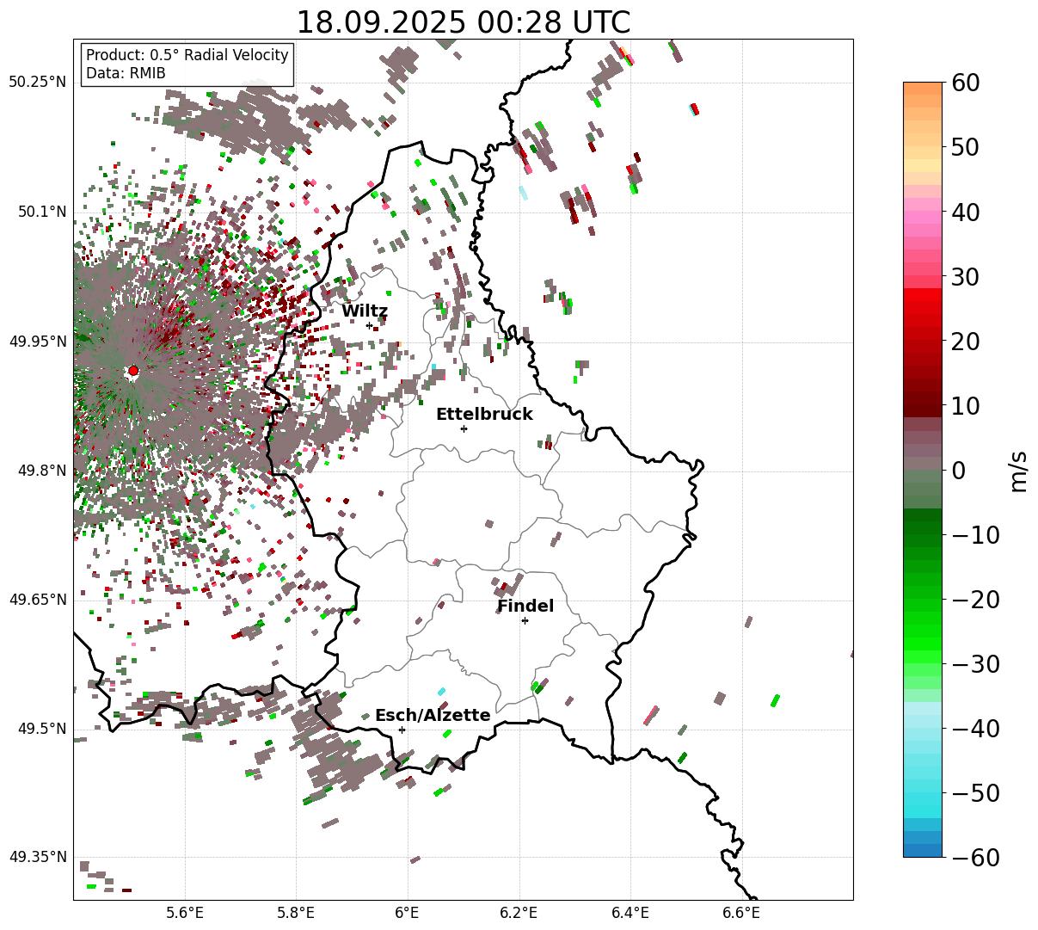
Task: Click the 49.5°N latitude label
Action: pos(41,729)
